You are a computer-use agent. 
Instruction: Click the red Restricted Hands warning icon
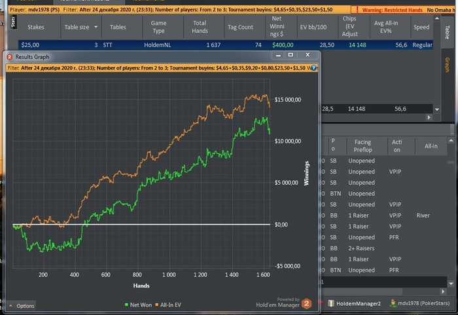point(357,10)
